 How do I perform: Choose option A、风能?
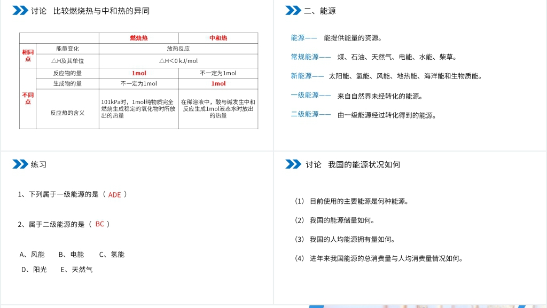coord(32,255)
